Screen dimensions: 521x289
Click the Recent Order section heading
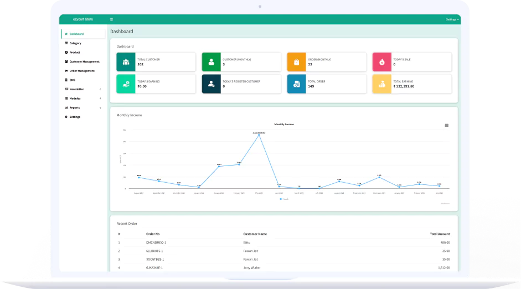[127, 224]
